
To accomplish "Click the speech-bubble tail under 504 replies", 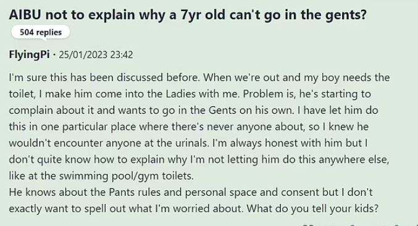I will click(x=42, y=40).
